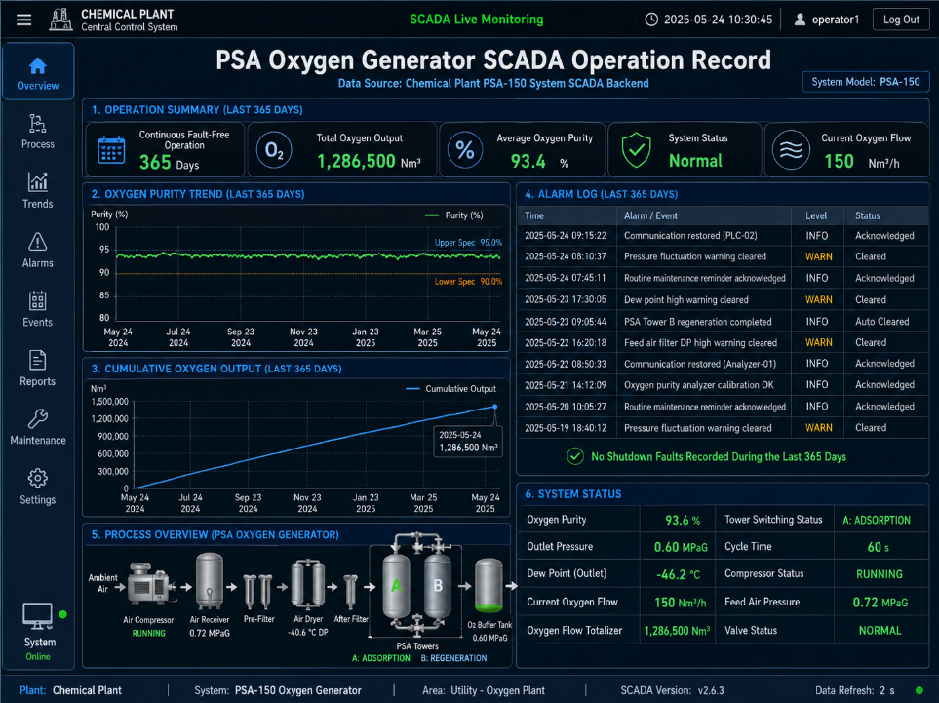Click PSA tower A vessel

(x=396, y=586)
